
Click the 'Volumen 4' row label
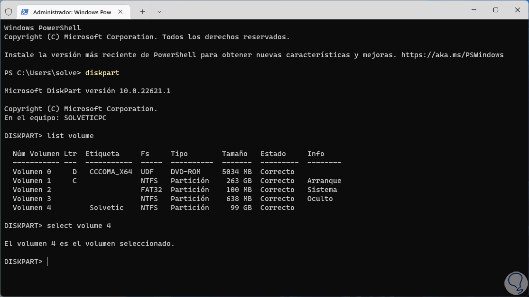32,208
